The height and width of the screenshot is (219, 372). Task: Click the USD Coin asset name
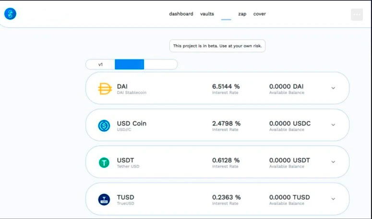tap(132, 123)
